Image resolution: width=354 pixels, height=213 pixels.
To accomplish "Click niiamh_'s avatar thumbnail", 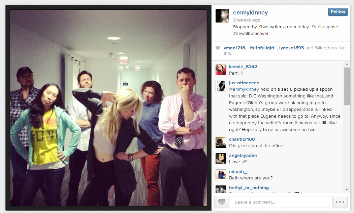I will [221, 175].
